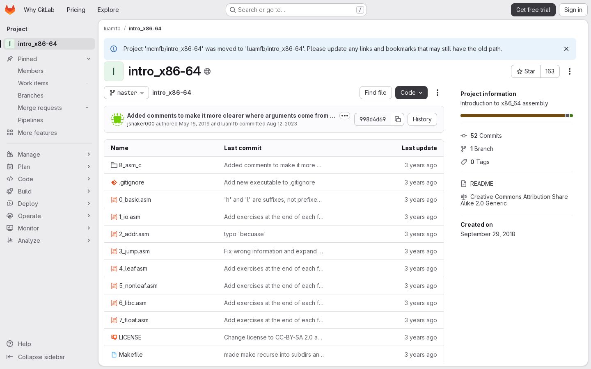
Task: Open the project actions kebab menu
Action: click(x=570, y=71)
